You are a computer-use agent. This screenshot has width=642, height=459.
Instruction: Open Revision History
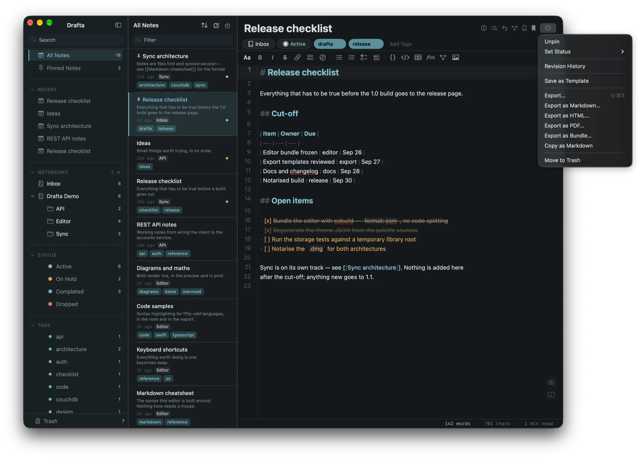point(584,66)
